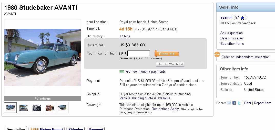Share listing via email envelope icon
The image size is (275, 130).
click(229, 103)
